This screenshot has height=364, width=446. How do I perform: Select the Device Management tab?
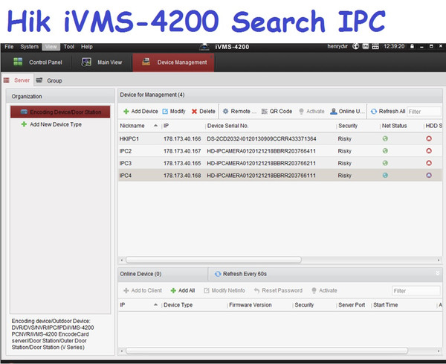pyautogui.click(x=173, y=62)
